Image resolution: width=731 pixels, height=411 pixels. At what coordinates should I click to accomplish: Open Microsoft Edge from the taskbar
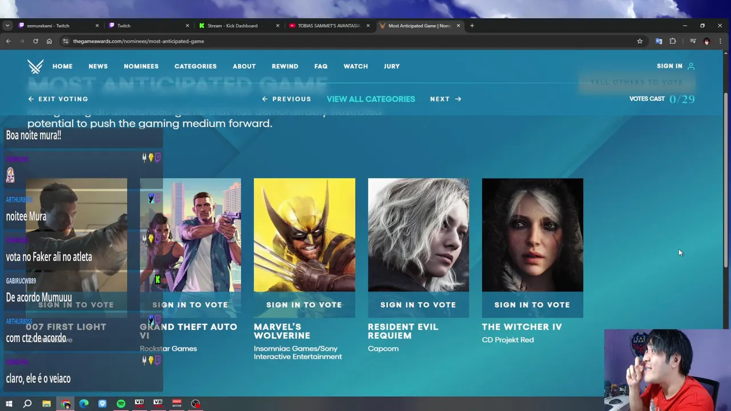[x=84, y=404]
